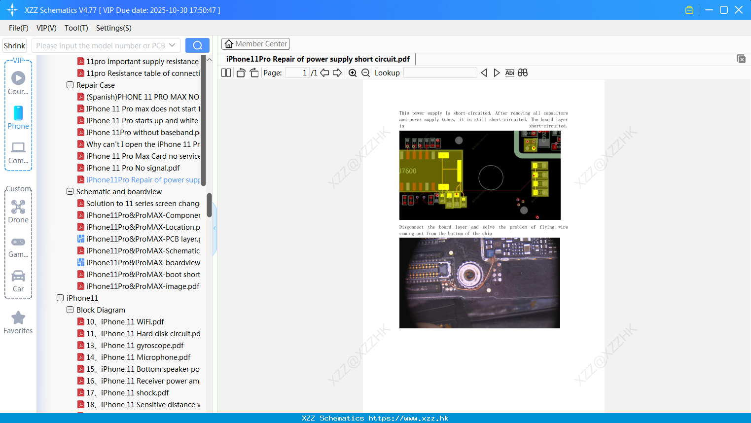Open iPhone11Pro&ProMAX-boardview file

click(139, 262)
